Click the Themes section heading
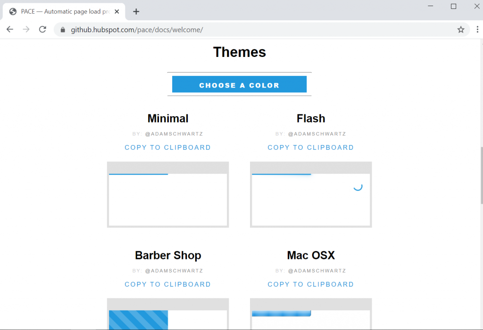The image size is (483, 330). pyautogui.click(x=239, y=52)
